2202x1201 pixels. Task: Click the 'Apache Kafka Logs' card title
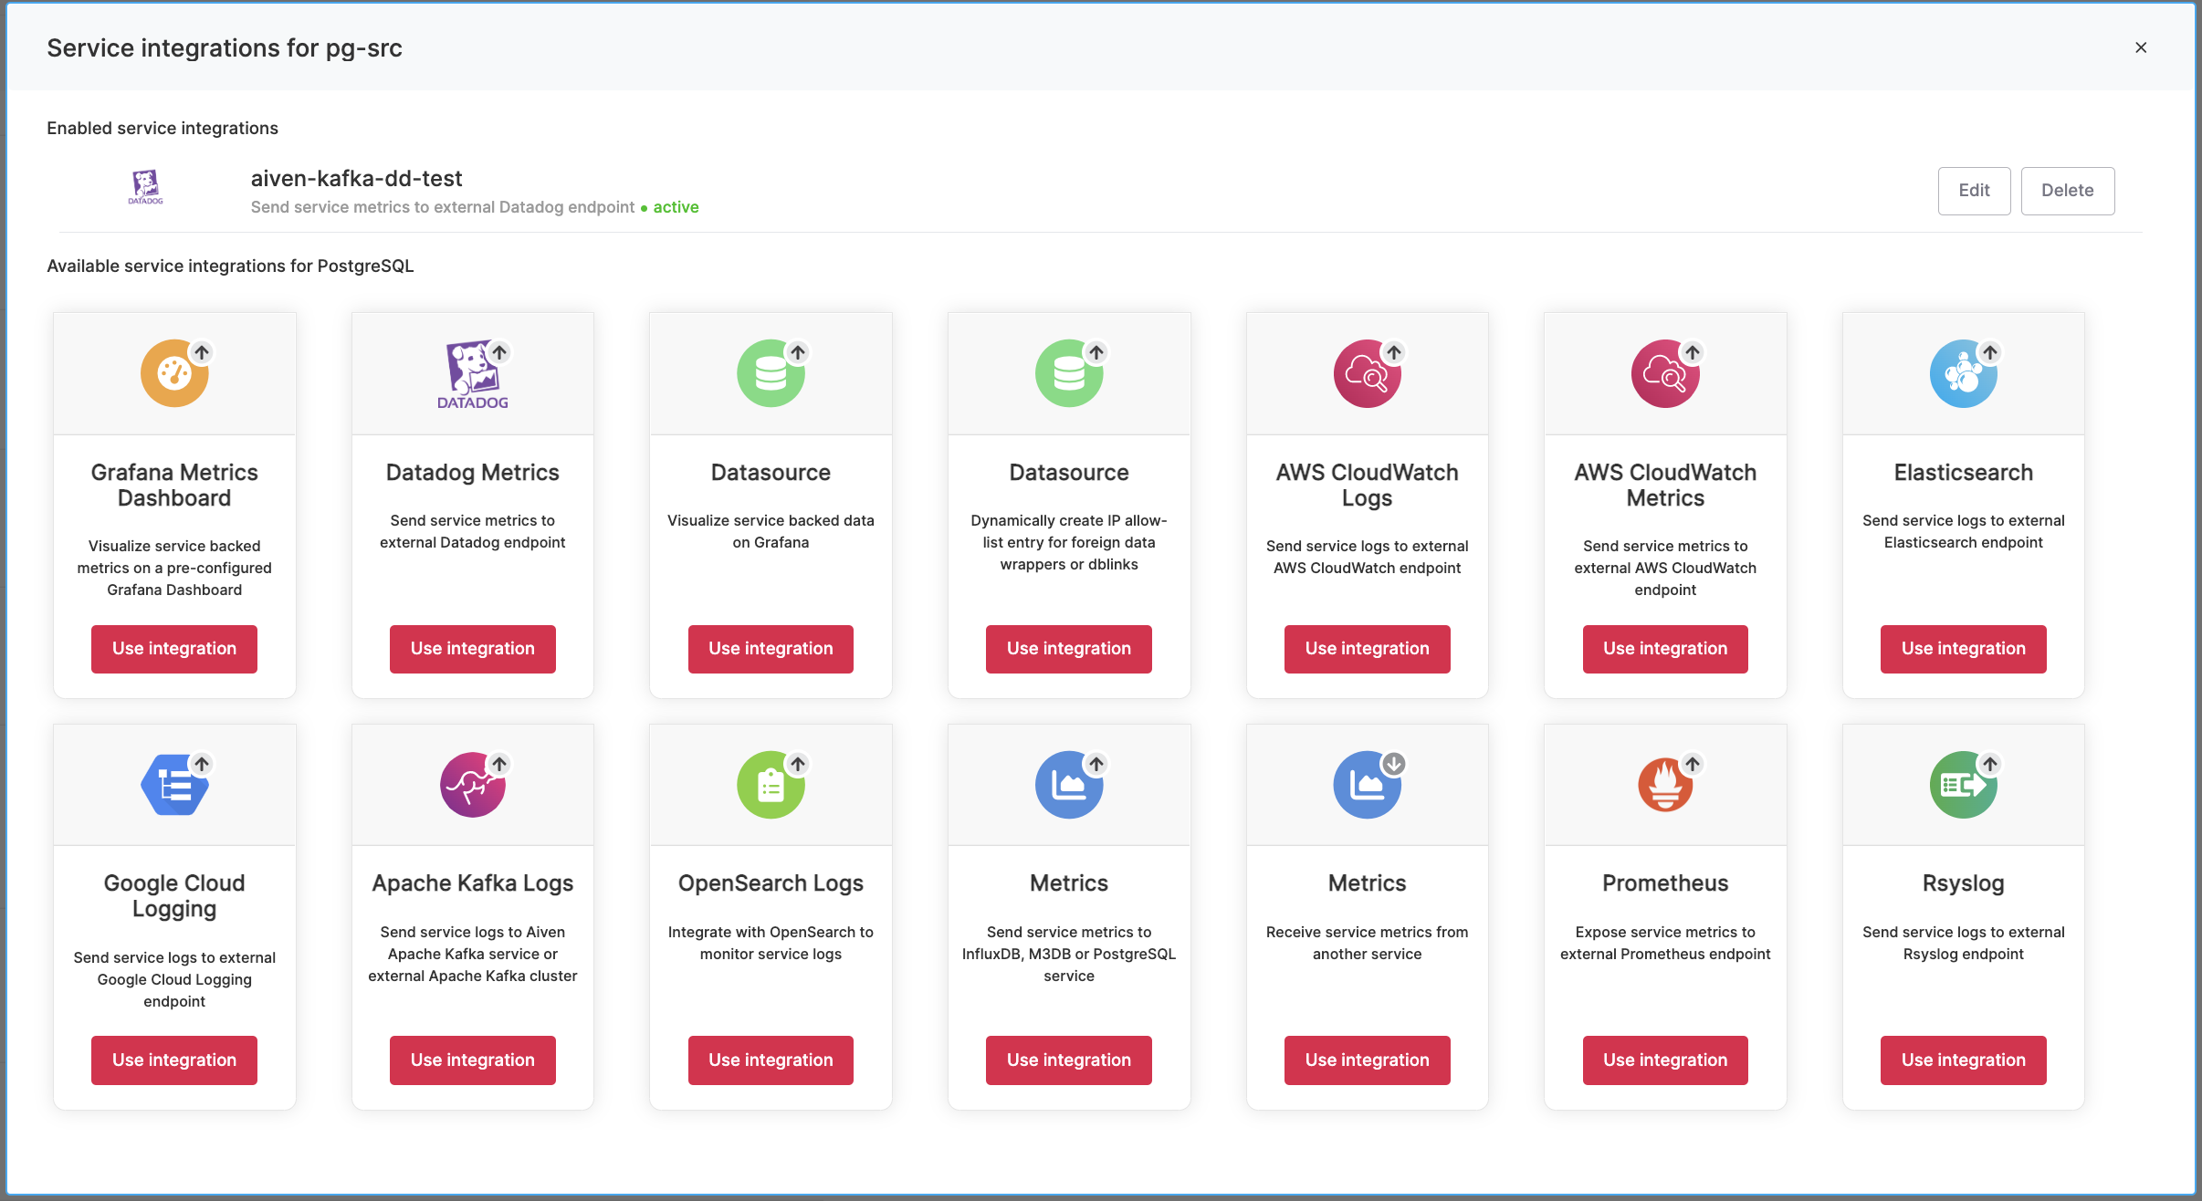coord(473,883)
